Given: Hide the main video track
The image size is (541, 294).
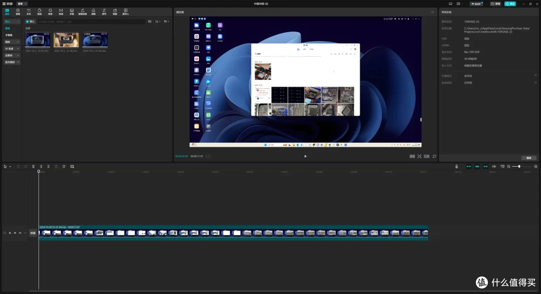Looking at the screenshot, I should point(15,233).
